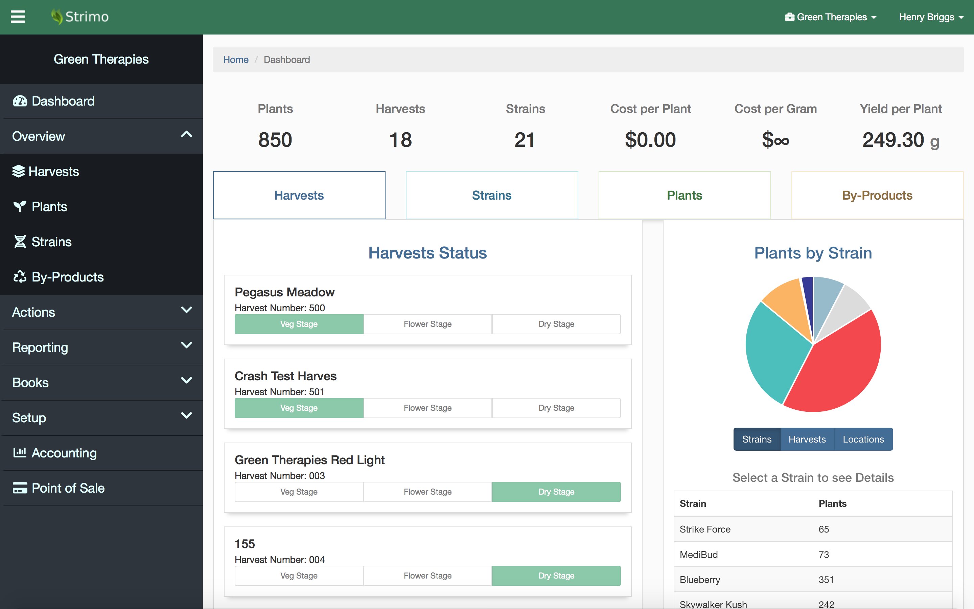Toggle chart view to Harvests
This screenshot has height=609, width=974.
(807, 439)
